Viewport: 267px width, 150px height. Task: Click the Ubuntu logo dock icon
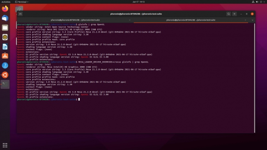[x=5, y=75]
